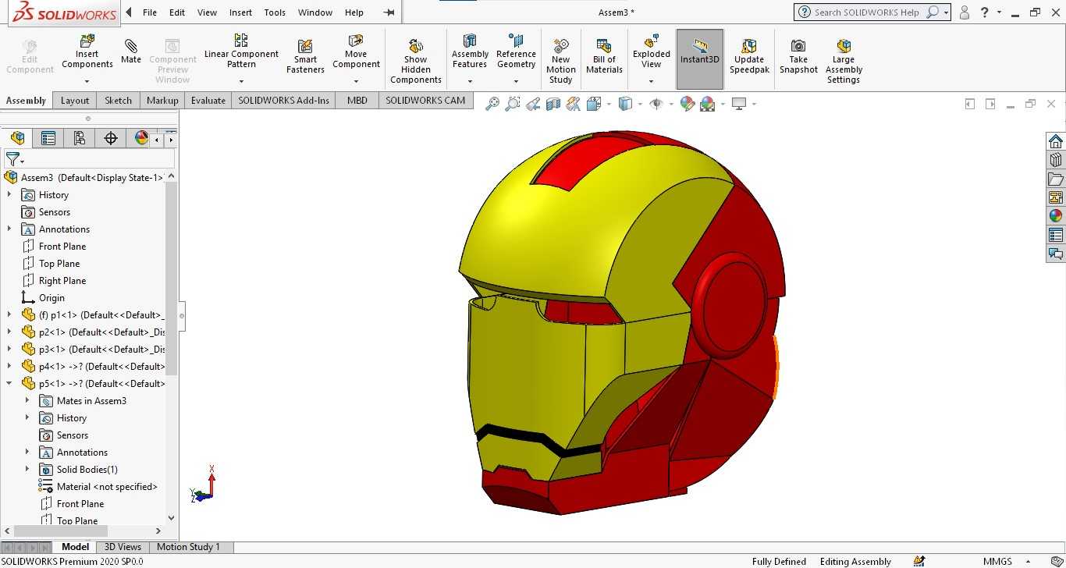1066x568 pixels.
Task: Switch to the DisplayManager panel tab
Action: [141, 138]
